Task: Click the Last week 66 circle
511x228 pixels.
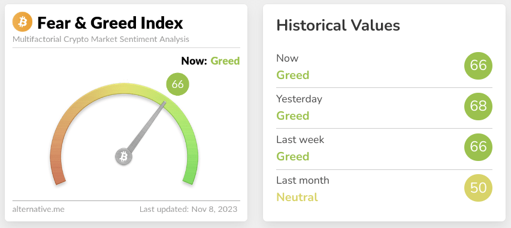Action: pos(478,147)
